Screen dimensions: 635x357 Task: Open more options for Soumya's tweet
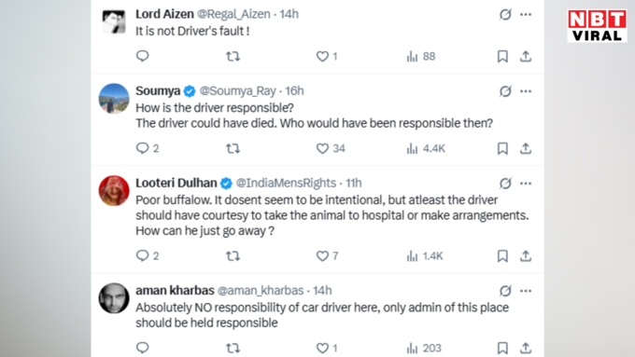526,91
